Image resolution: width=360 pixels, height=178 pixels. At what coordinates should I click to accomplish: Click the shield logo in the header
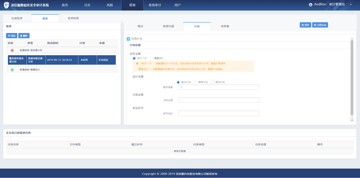tap(6, 5)
